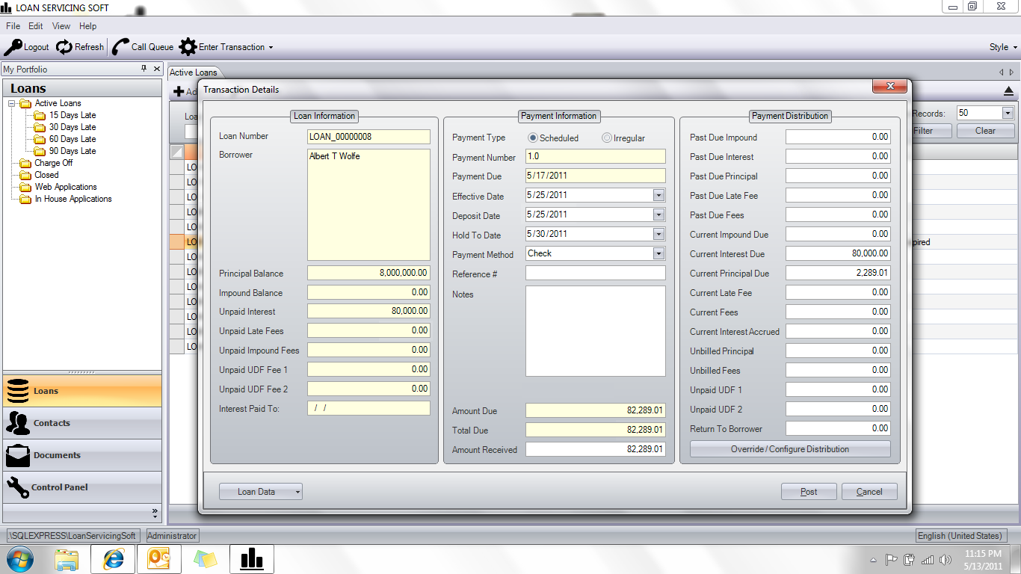Open the Control Panel wrench icon
Screen dimensions: 1021x574
(x=17, y=487)
